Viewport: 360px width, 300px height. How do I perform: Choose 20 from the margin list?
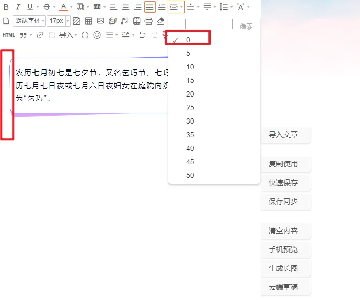[x=214, y=94]
